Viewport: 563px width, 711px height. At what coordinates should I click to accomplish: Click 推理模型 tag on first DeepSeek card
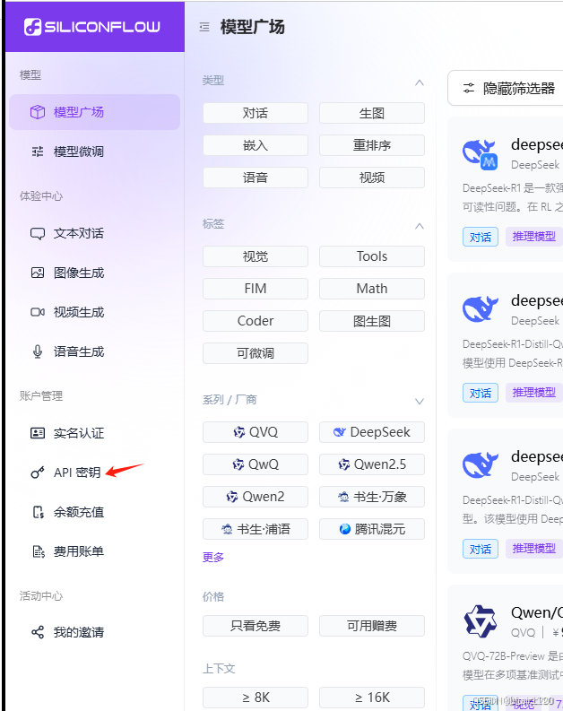533,237
